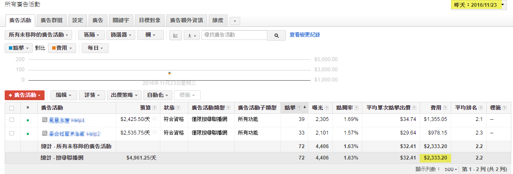This screenshot has width=513, height=174.
Task: Open the orange 費用 metric dropdown
Action: pos(62,48)
